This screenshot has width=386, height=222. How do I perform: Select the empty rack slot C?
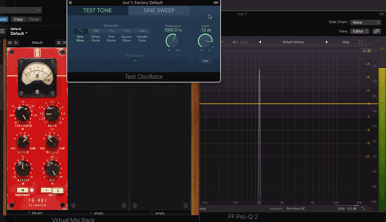pyautogui.click(x=158, y=213)
